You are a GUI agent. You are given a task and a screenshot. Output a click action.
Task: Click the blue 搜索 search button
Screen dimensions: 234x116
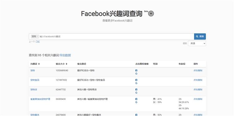click(x=200, y=36)
